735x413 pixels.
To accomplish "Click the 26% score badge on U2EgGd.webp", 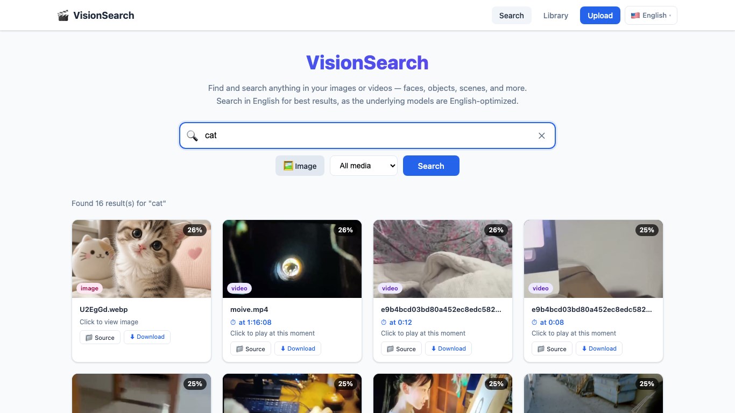I will click(x=195, y=230).
